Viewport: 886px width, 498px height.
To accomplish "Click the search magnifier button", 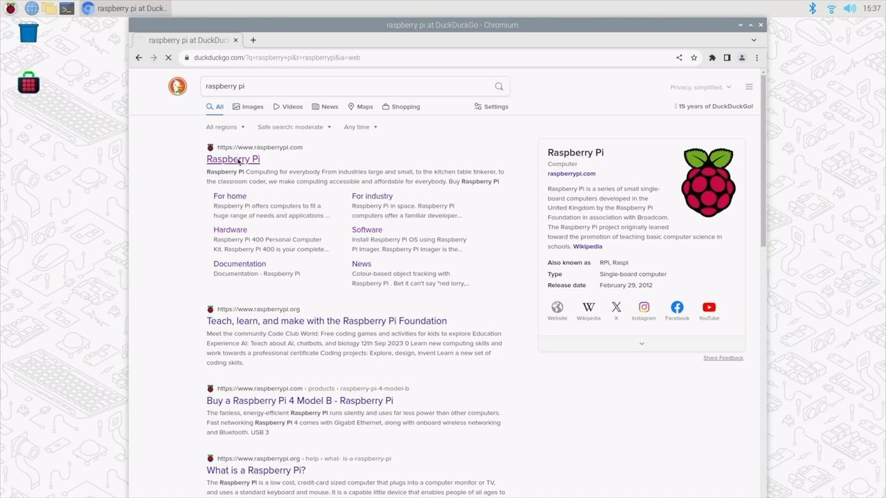I will point(499,86).
